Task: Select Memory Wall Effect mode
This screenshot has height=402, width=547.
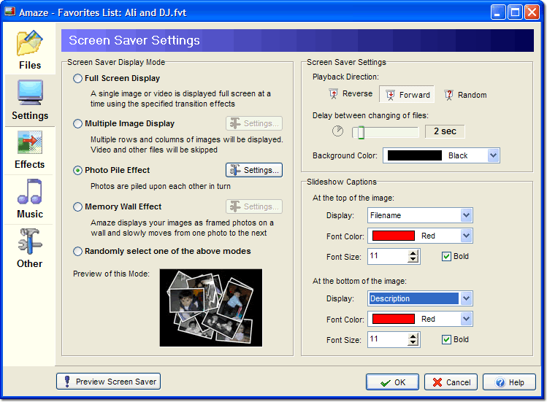Action: [x=77, y=206]
